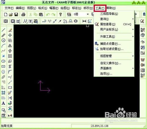The image size is (147, 129).
Task: Open the 视图(V) menu
Action: pos(31,8)
